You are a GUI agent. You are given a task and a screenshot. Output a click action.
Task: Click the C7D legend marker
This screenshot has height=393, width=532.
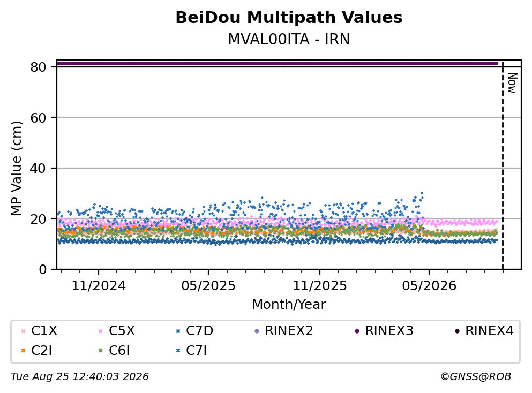[178, 331]
